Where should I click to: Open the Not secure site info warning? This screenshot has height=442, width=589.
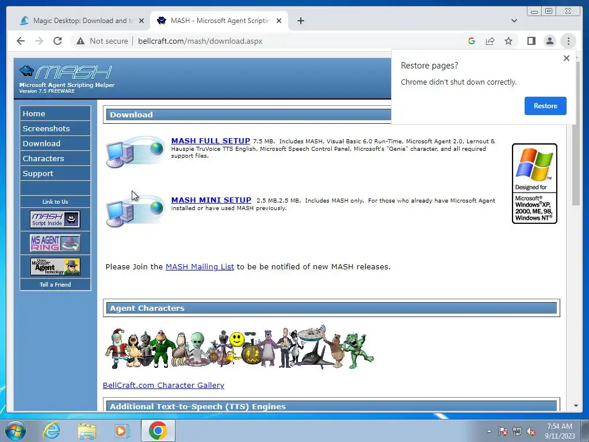pyautogui.click(x=102, y=41)
